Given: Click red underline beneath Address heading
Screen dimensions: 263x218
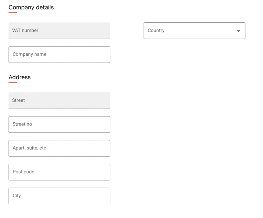Looking at the screenshot, I should point(13,82).
